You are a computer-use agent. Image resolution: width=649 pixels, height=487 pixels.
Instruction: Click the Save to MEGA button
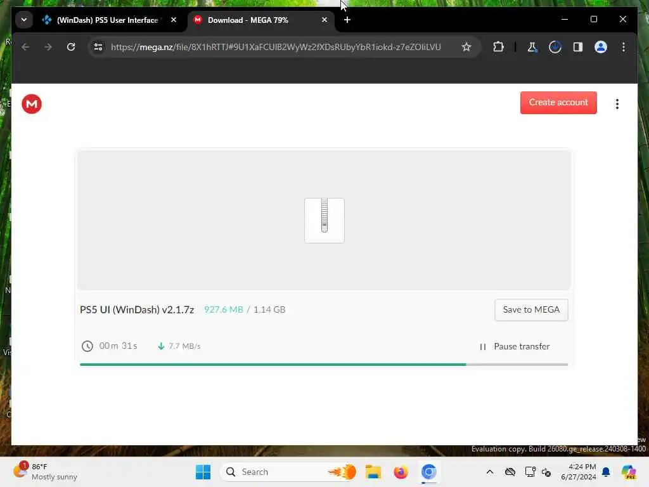pyautogui.click(x=531, y=309)
